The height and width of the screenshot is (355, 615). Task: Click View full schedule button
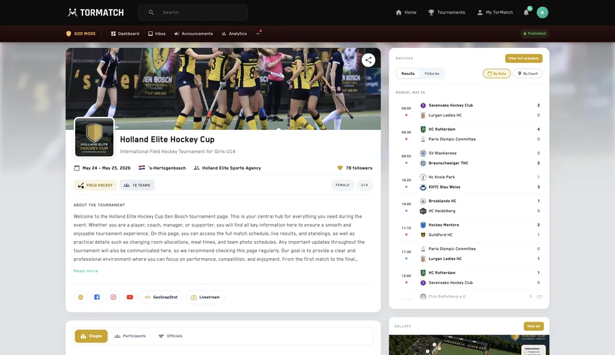click(x=524, y=58)
